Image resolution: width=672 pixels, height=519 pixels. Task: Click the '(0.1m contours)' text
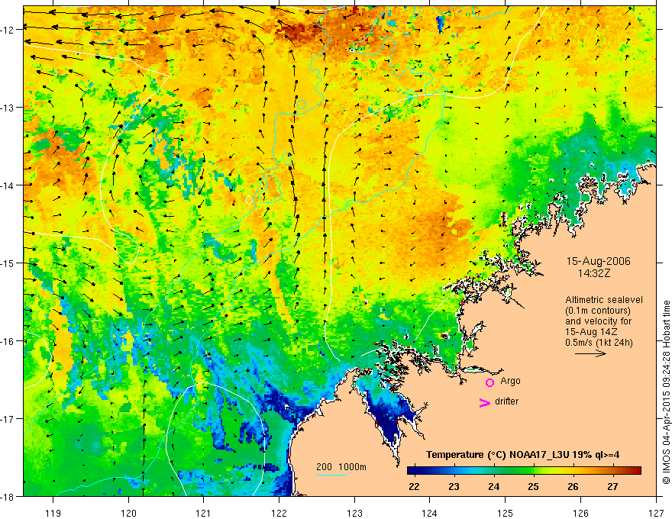tap(598, 311)
